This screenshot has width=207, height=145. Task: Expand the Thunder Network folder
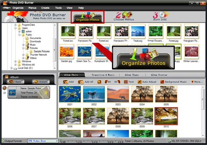23,55
